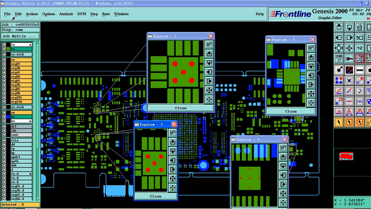Screen dimensions: 371x209
Task: Click the circular rotate arrow tool
Action: 360,91
